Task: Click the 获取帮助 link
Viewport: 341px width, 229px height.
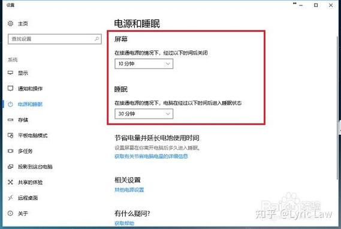Action: point(125,223)
